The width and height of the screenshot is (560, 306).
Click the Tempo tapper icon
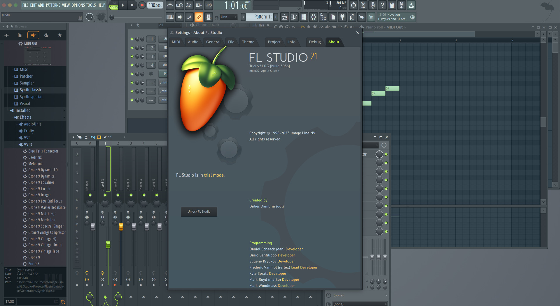coord(352,17)
